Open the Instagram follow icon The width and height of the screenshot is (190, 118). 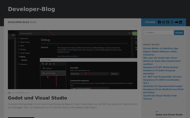point(164,22)
